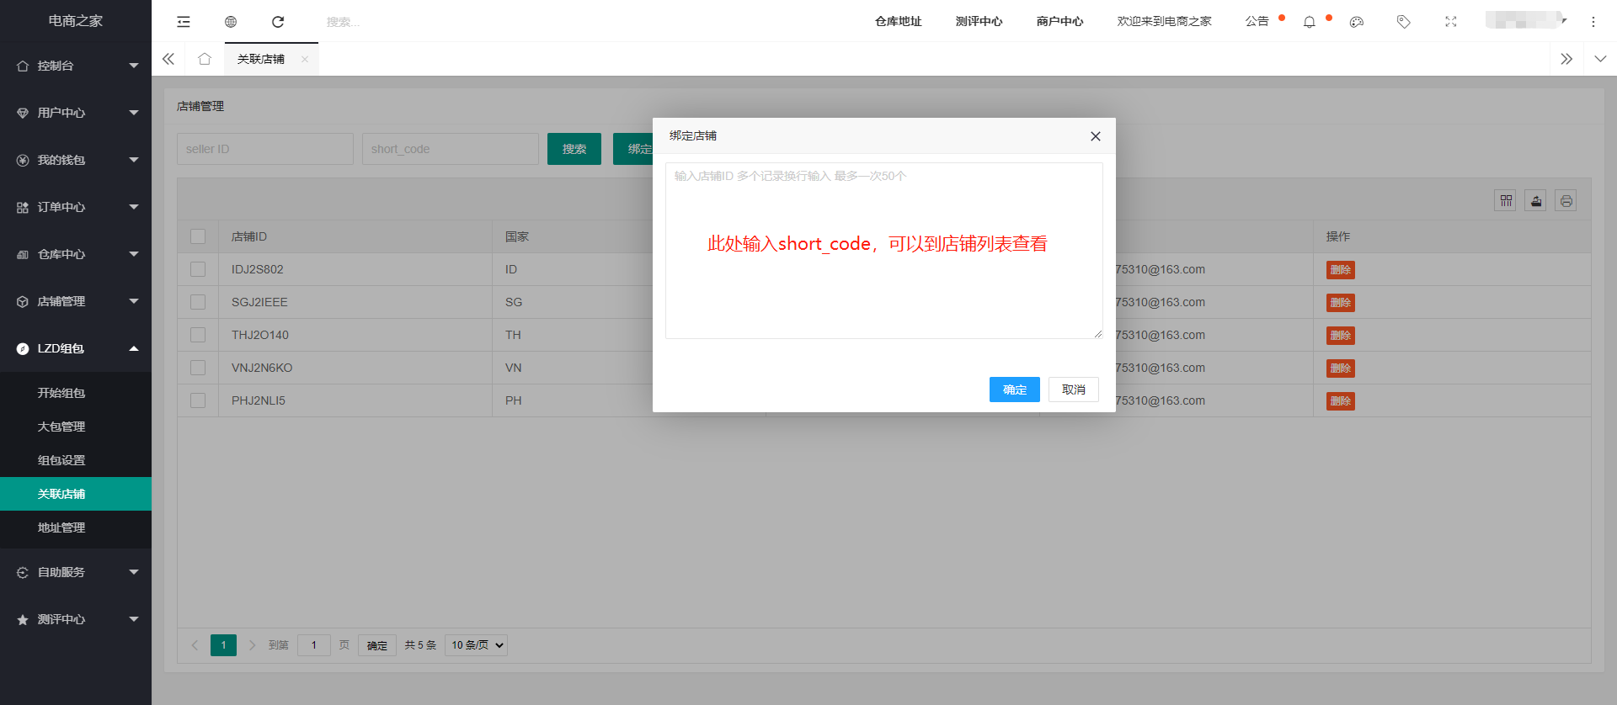Delete the IDJ2S802 row via 删除

[1341, 270]
